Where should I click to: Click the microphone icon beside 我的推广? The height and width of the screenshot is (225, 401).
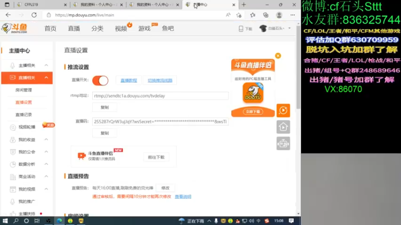12,201
